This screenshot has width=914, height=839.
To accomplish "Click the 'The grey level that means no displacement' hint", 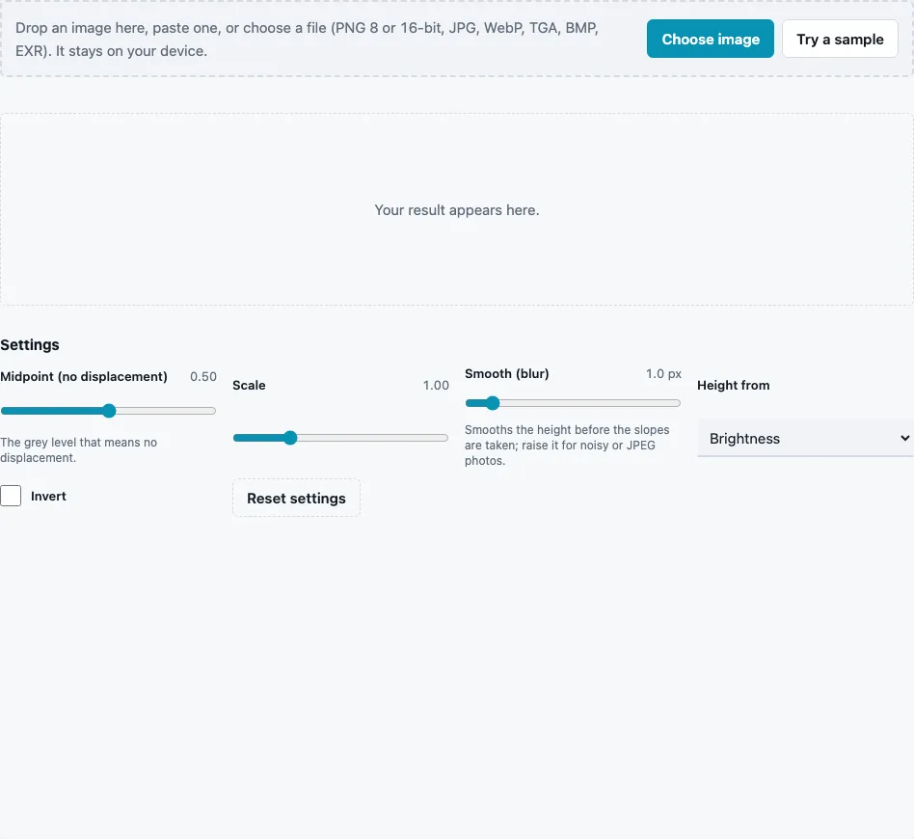I will tap(79, 450).
